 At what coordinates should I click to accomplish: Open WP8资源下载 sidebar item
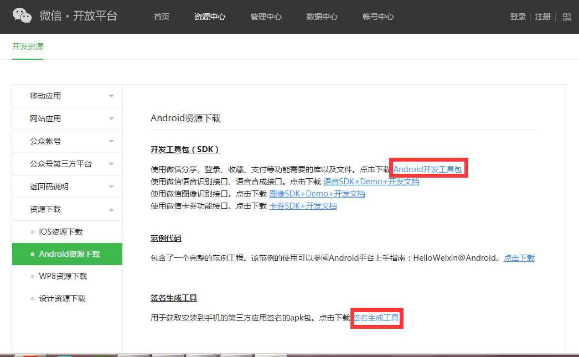67,276
